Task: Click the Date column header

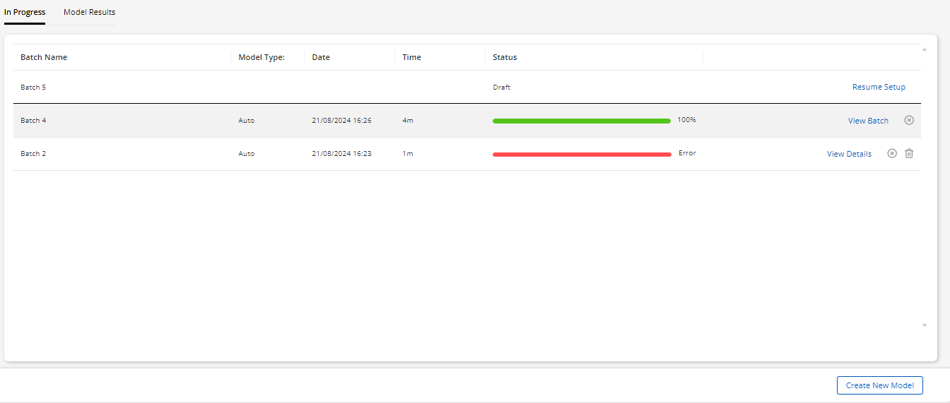Action: pyautogui.click(x=321, y=57)
